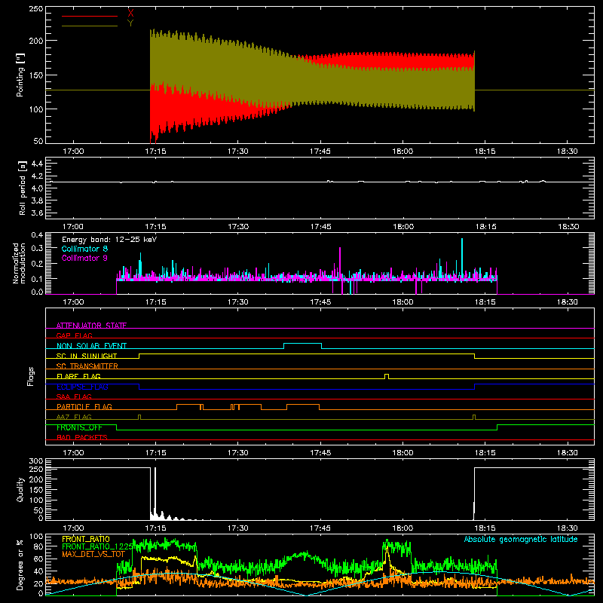Image resolution: width=603 pixels, height=603 pixels.
Task: Select the FLARE_FLAG label
Action: tap(78, 376)
